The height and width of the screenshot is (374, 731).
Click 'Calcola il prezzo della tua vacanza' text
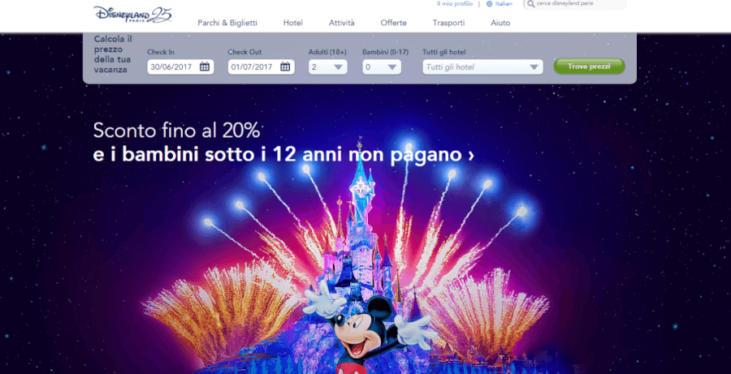tap(112, 54)
